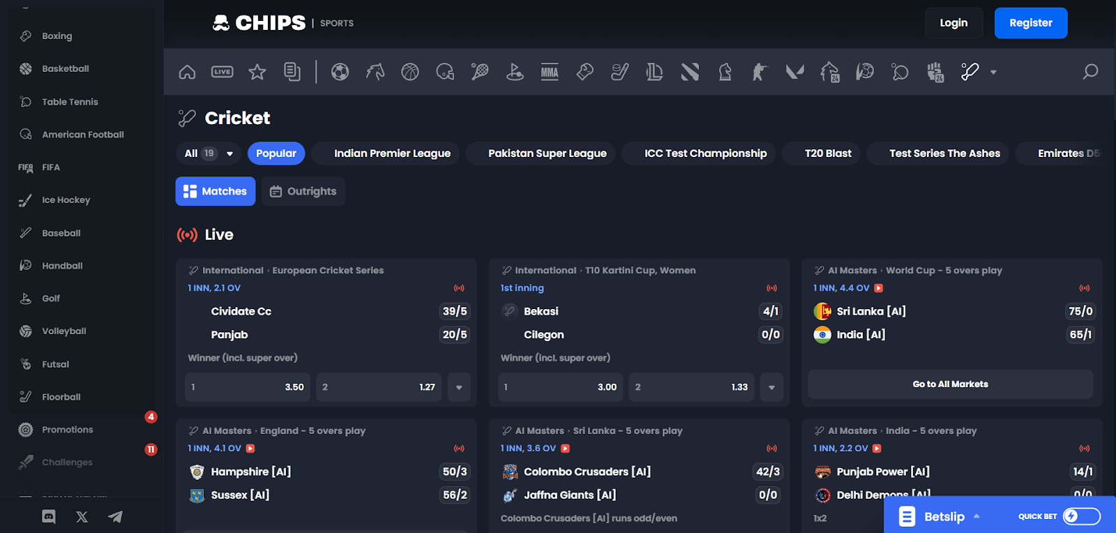The image size is (1116, 533).
Task: Select the Basketball icon in sports toolbar
Action: (x=410, y=72)
